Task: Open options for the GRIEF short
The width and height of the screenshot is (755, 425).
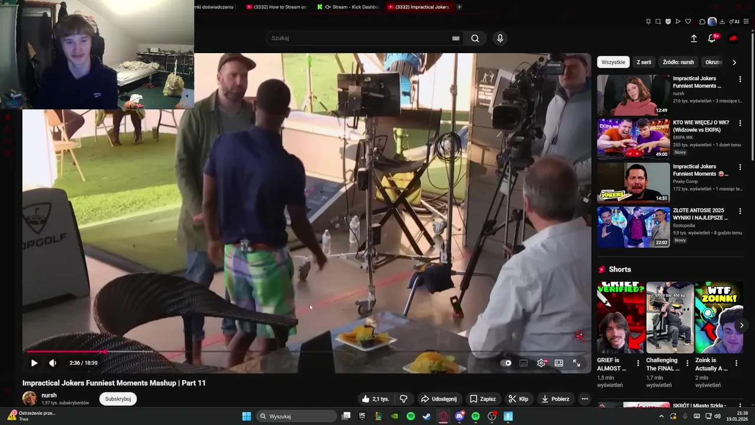Action: (638, 364)
